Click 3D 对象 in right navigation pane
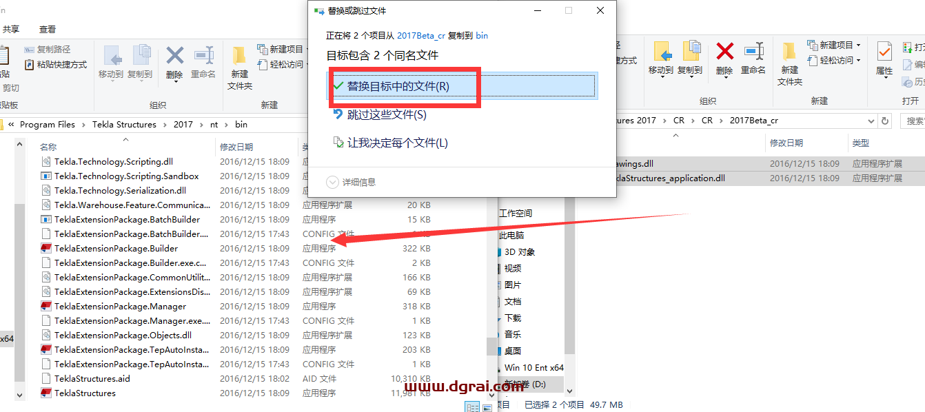This screenshot has height=412, width=925. (x=520, y=252)
